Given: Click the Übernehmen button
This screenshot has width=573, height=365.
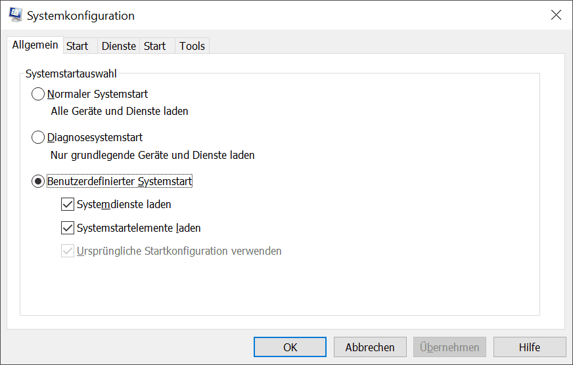Looking at the screenshot, I should click(450, 347).
